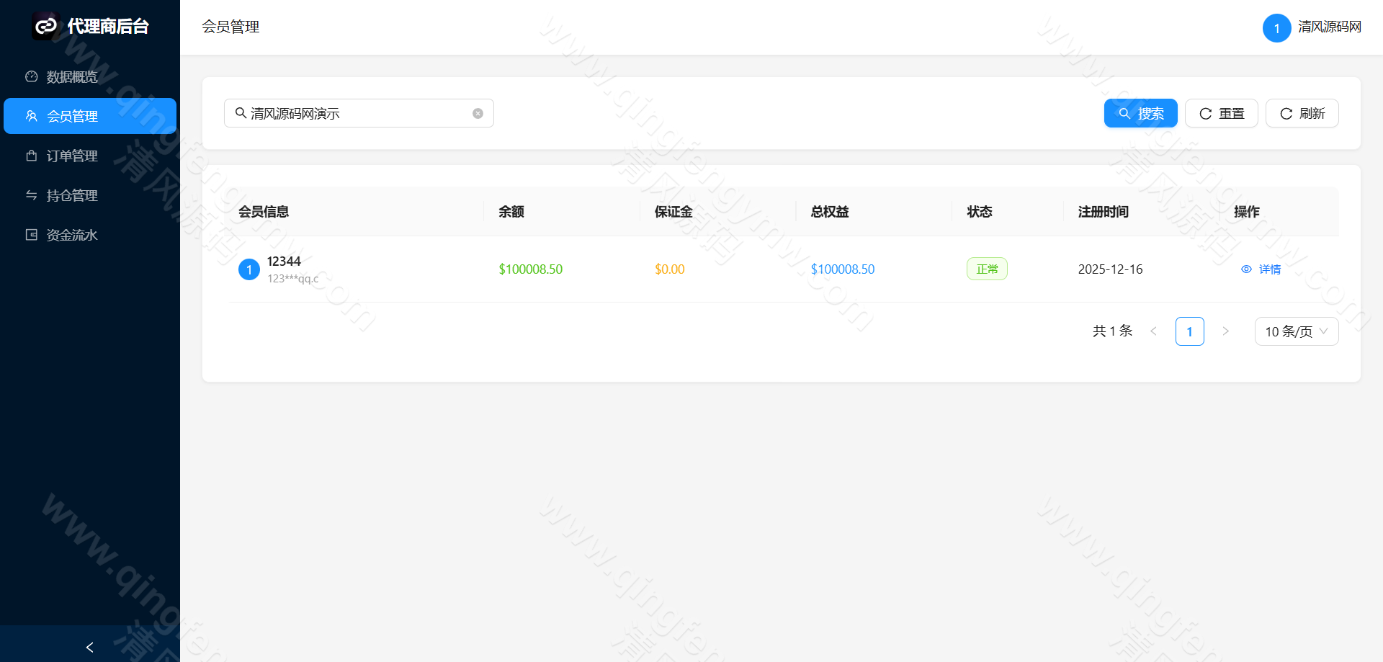Click the blue avatar beside 清风源码网

click(x=1276, y=27)
